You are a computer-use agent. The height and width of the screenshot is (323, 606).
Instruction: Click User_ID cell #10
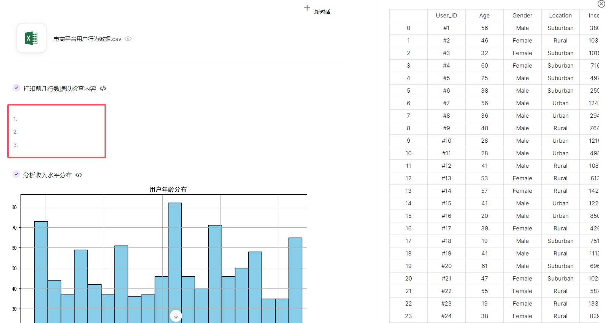(446, 141)
